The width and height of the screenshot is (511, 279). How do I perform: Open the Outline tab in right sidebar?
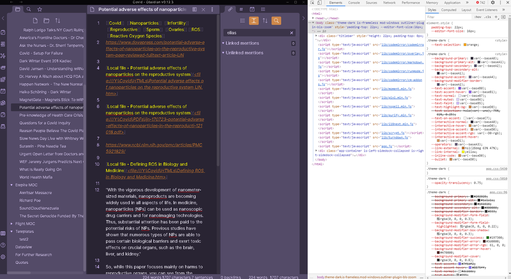click(x=263, y=9)
